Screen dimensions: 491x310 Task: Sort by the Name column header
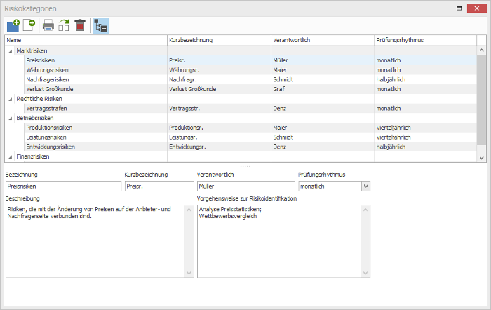86,40
